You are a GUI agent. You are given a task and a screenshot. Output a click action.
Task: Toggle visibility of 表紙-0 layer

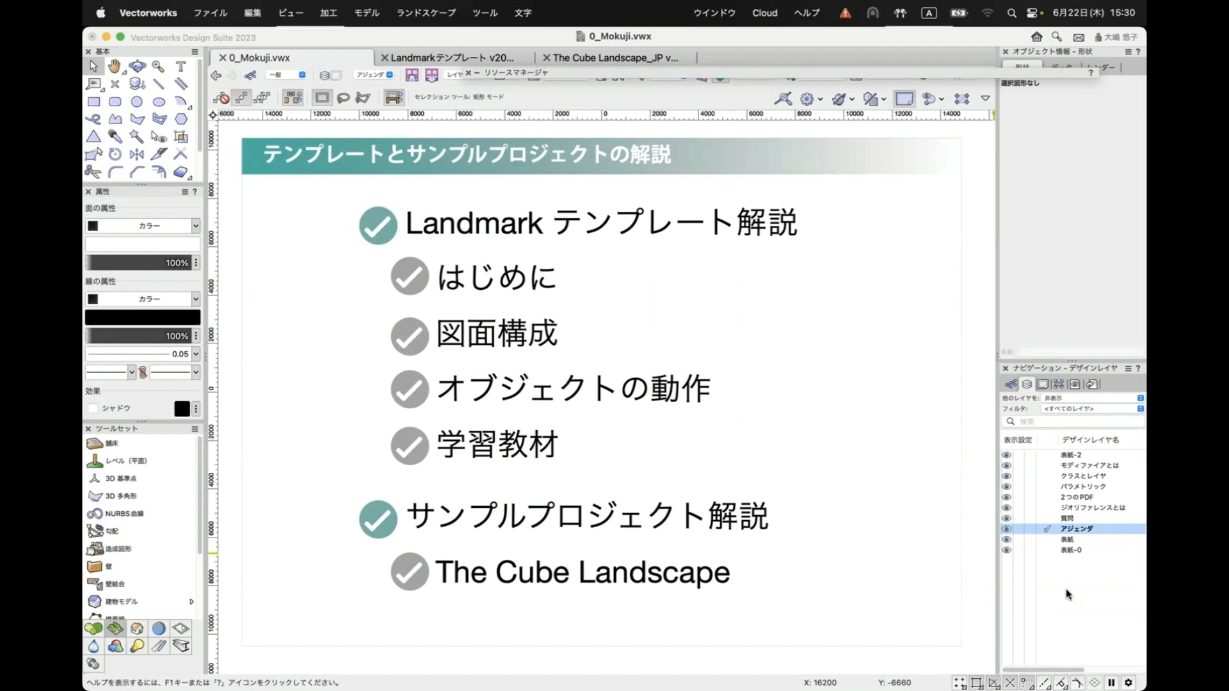(1006, 550)
